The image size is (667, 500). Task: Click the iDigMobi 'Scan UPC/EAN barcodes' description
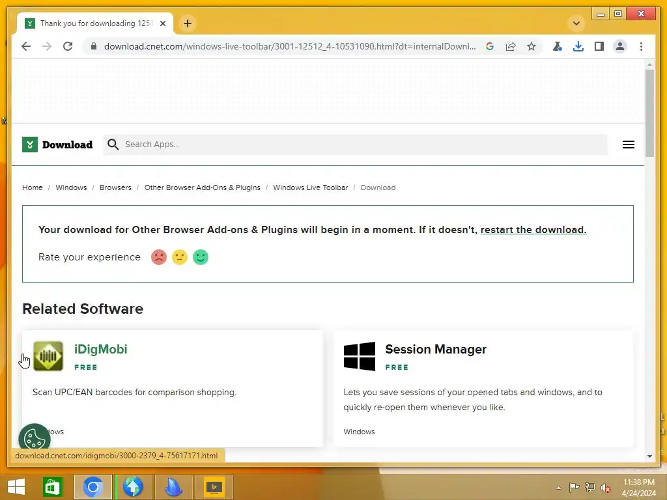click(x=134, y=392)
